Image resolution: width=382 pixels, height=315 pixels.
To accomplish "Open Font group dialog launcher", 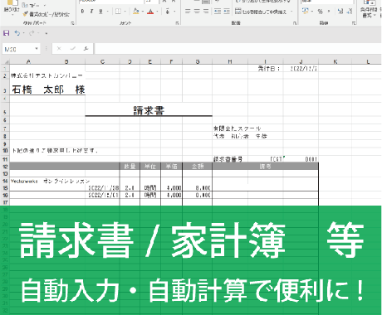I will click(x=177, y=23).
